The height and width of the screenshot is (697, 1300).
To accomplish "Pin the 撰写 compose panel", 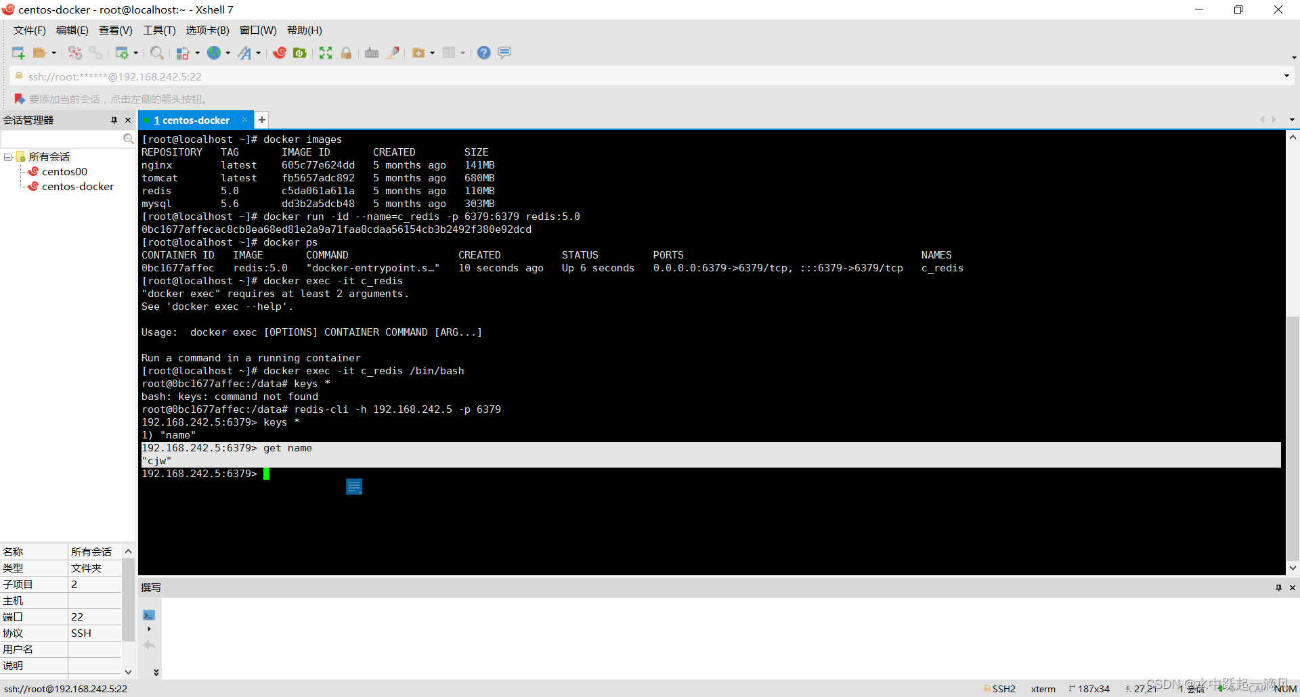I will pyautogui.click(x=1278, y=587).
